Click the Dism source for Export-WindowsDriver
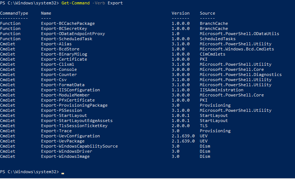This screenshot has height=179, width=295. tap(205, 151)
